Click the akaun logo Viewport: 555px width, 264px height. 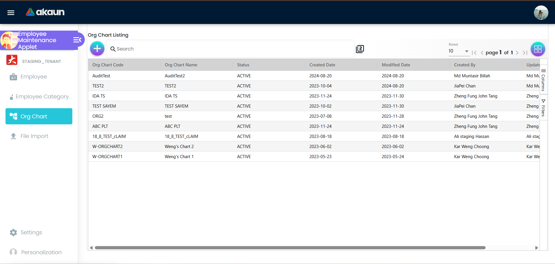(x=45, y=12)
